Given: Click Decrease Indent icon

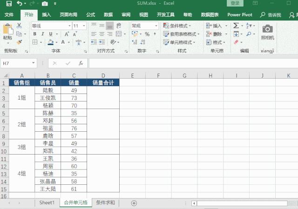Looking at the screenshot, I should coord(94,42).
